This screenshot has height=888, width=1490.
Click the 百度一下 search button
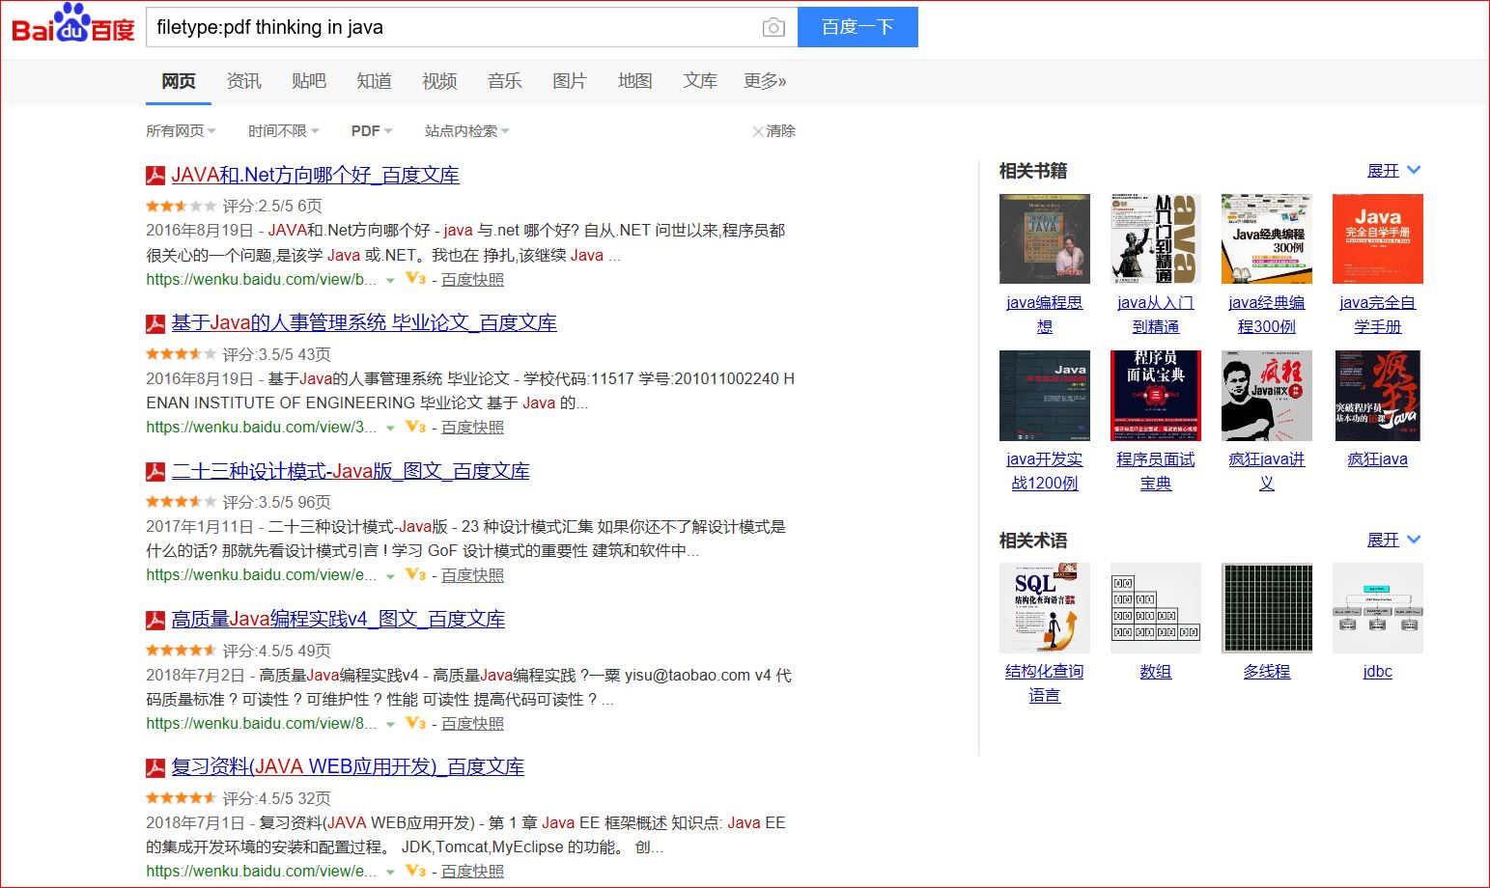coord(857,27)
